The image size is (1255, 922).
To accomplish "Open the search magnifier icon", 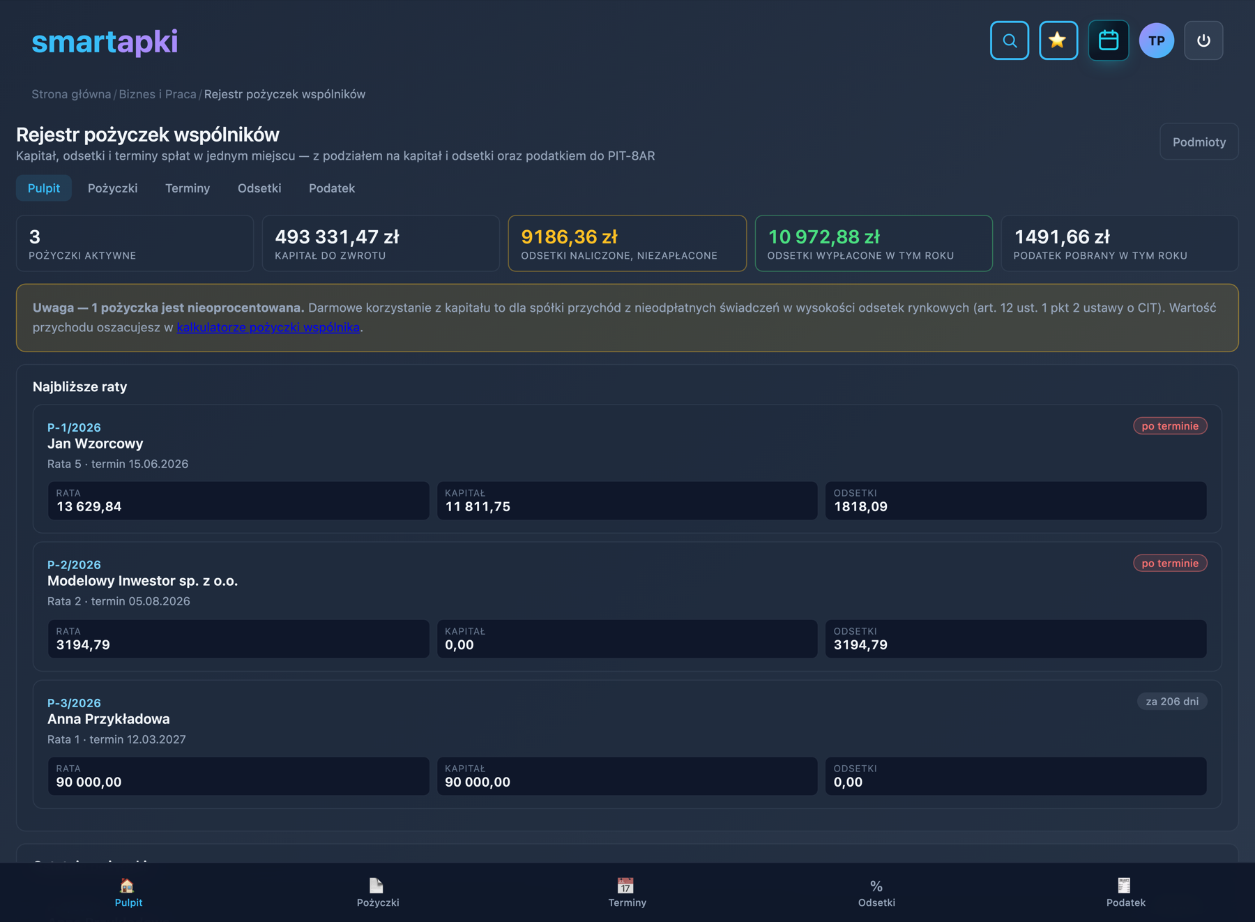I will click(1009, 40).
